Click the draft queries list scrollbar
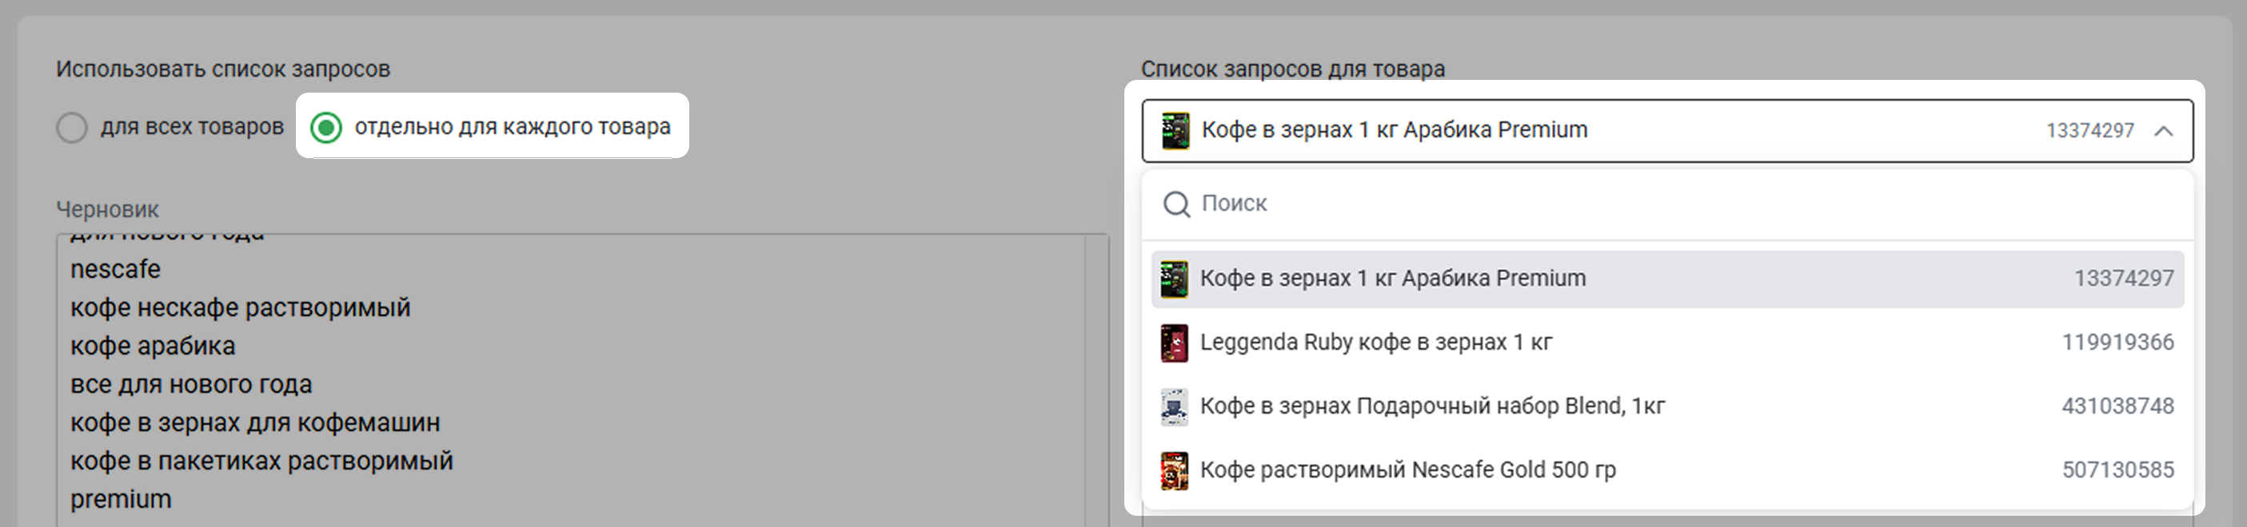Screen dimensions: 2247x527 click(x=1096, y=374)
